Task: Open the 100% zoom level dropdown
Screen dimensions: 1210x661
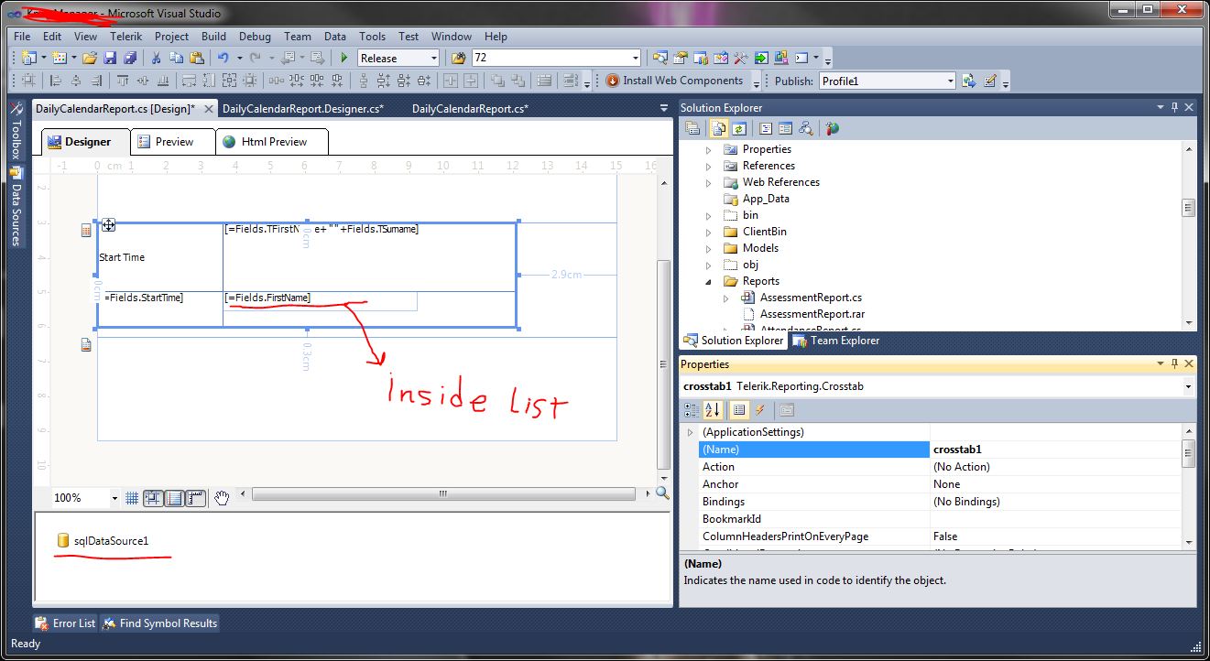Action: pos(114,498)
